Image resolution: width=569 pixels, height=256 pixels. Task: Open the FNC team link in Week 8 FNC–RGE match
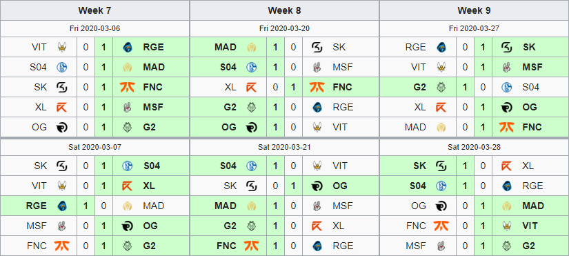point(226,246)
